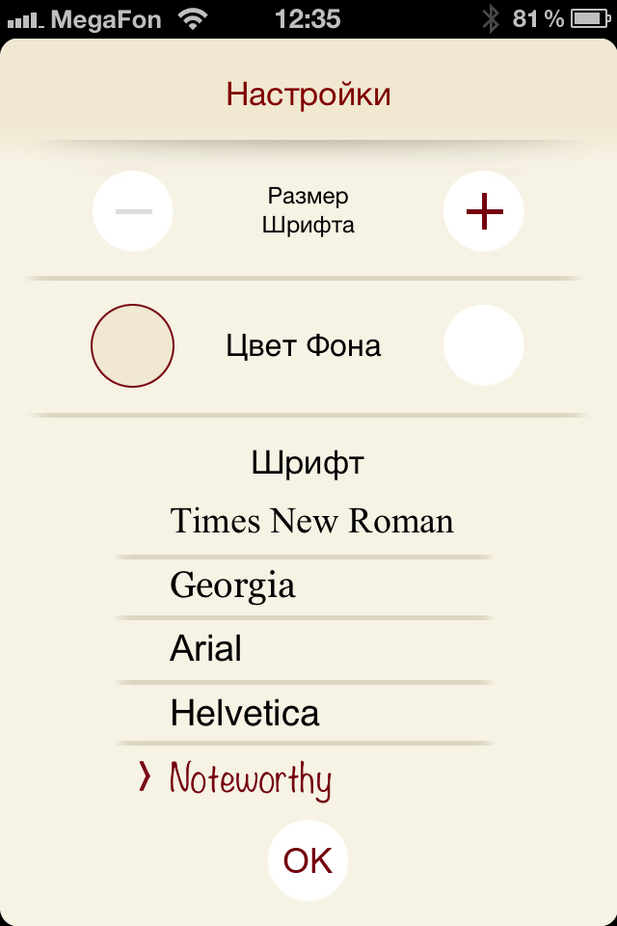
Task: Tap the red chevron beside Noteworthy
Action: (144, 776)
